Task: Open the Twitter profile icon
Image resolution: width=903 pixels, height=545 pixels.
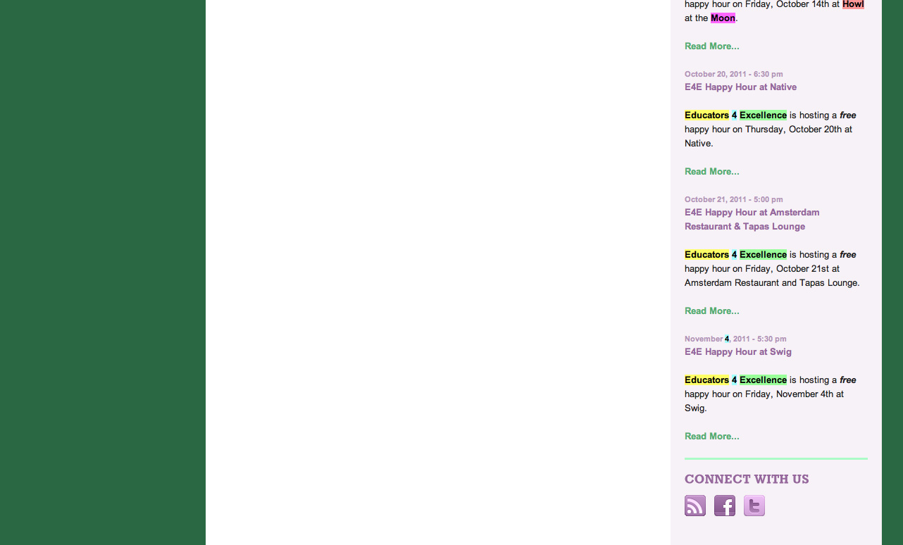Action: (754, 506)
